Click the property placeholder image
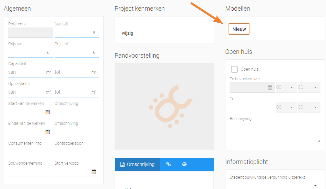This screenshot has height=189, width=326. (x=164, y=106)
